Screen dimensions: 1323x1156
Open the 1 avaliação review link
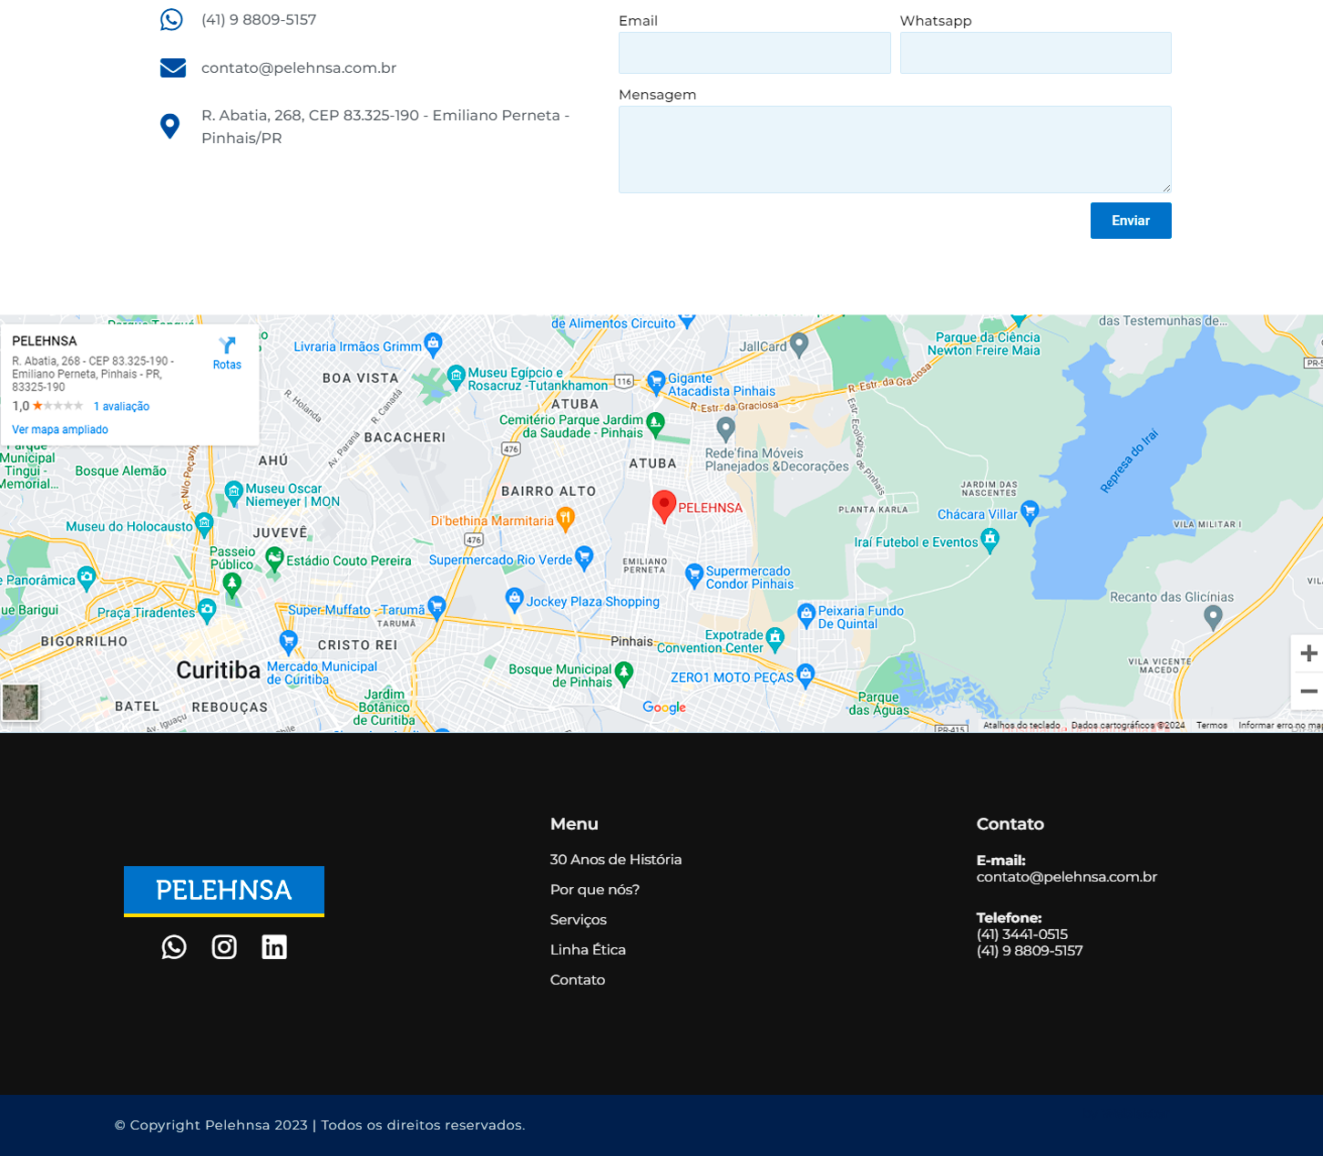click(121, 407)
